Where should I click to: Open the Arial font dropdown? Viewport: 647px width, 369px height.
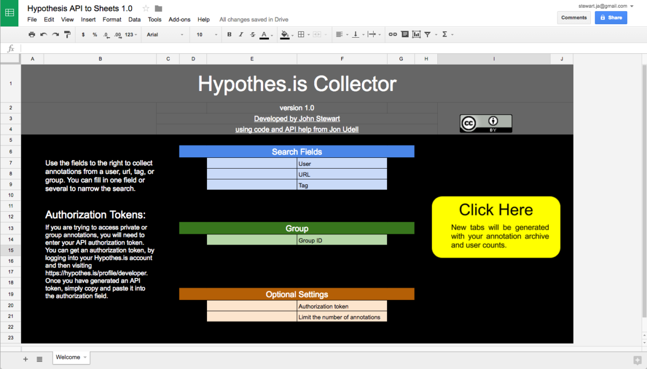click(x=166, y=34)
